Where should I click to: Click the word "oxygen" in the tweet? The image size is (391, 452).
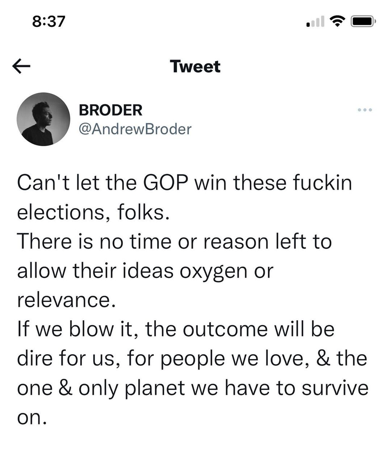210,271
